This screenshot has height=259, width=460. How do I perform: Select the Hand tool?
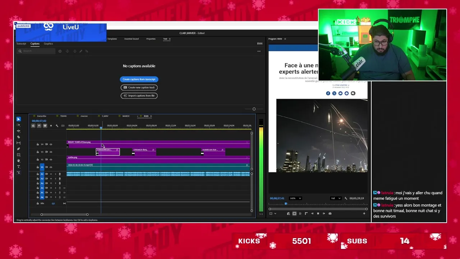tap(18, 160)
